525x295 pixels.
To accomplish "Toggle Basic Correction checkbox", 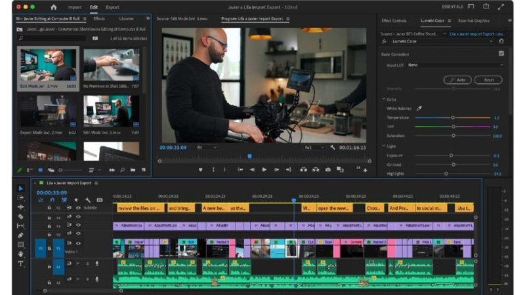I will click(x=501, y=54).
